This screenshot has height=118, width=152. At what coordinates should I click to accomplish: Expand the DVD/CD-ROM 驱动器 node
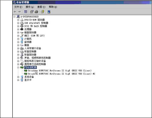18,20
